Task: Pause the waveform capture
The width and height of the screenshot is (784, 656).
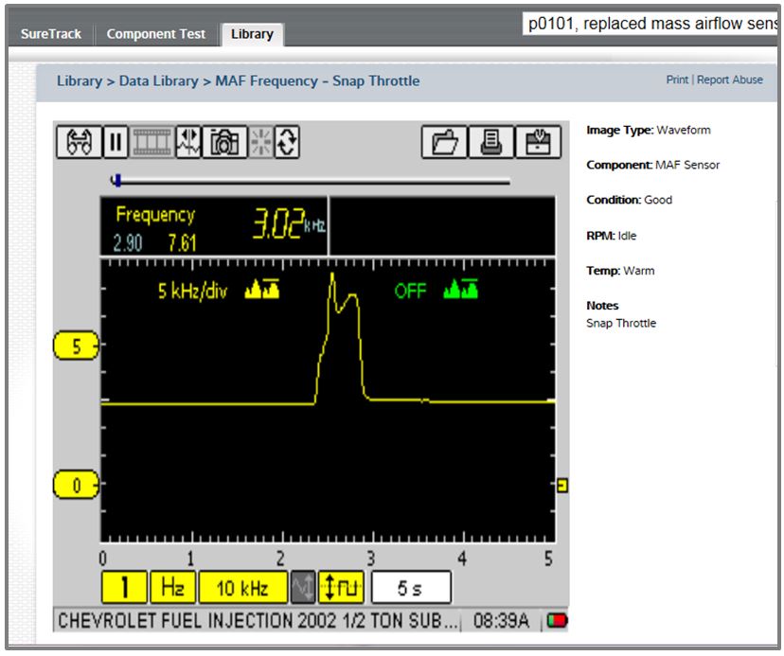Action: pyautogui.click(x=116, y=143)
